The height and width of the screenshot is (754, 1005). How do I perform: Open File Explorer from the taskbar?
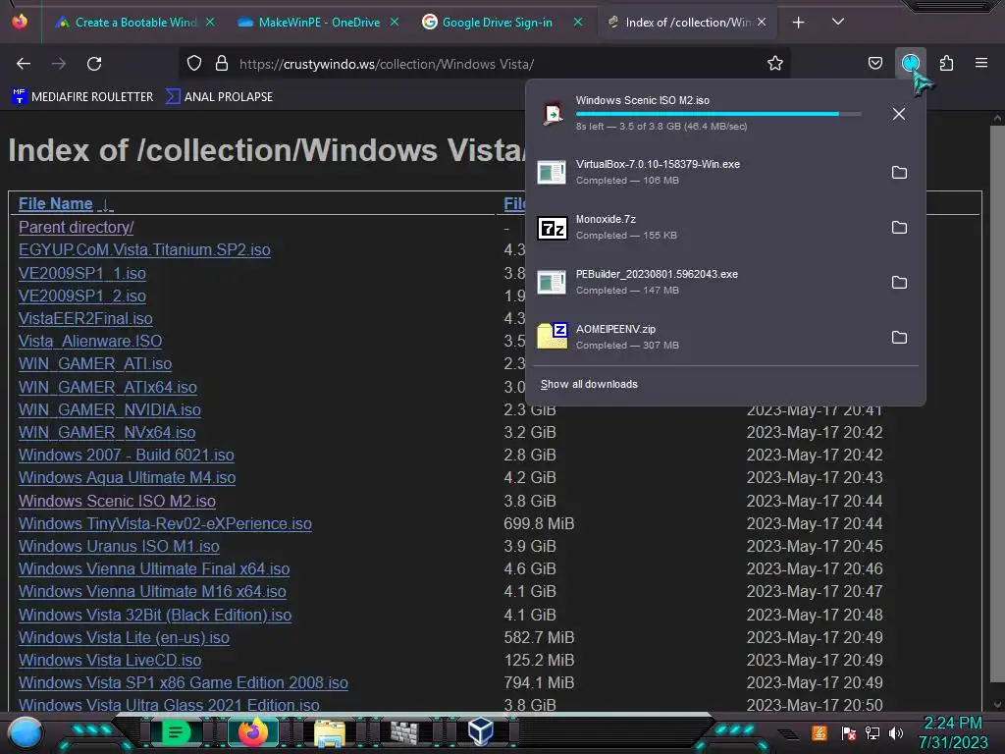[330, 732]
